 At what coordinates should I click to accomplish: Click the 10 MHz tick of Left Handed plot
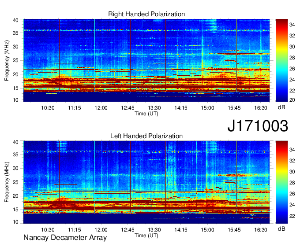tap(15, 222)
